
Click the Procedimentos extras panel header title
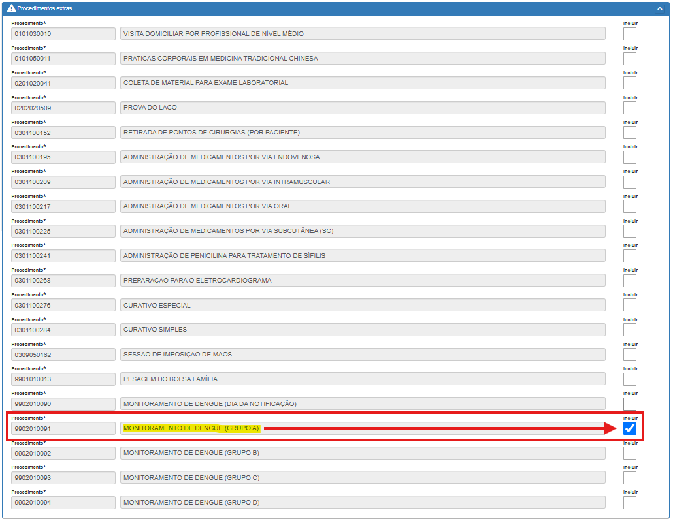[x=46, y=9]
